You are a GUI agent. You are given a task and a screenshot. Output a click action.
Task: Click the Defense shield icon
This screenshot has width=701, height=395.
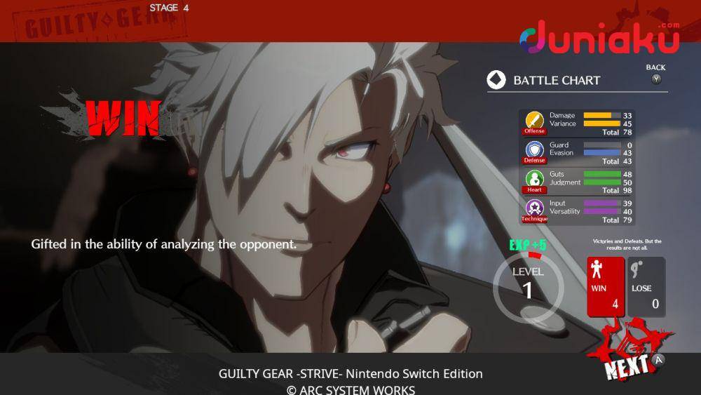pos(534,149)
